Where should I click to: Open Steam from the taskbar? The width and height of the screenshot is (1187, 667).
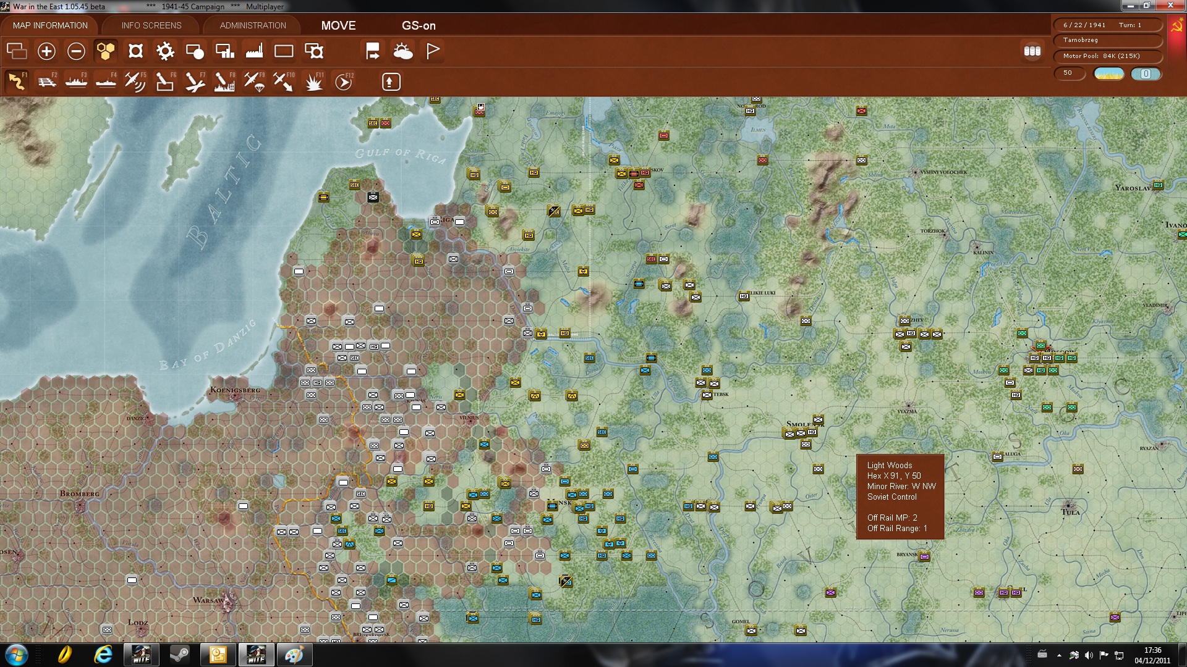[x=180, y=655]
